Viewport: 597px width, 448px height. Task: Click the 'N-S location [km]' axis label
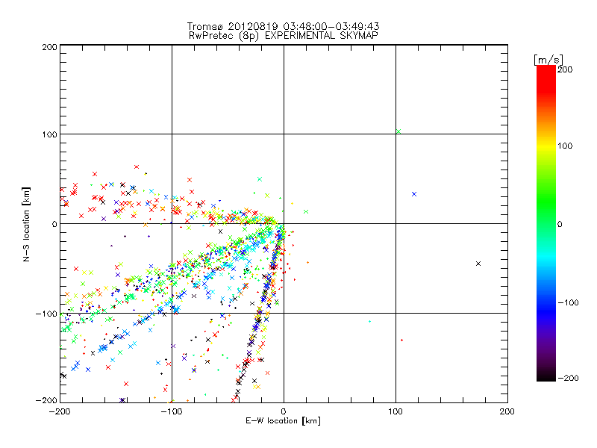click(26, 224)
